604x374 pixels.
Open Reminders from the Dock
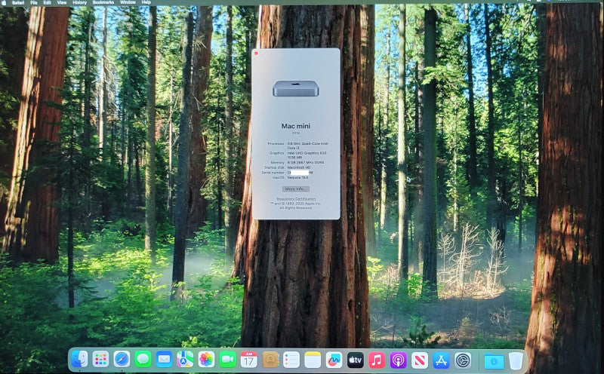tap(291, 360)
